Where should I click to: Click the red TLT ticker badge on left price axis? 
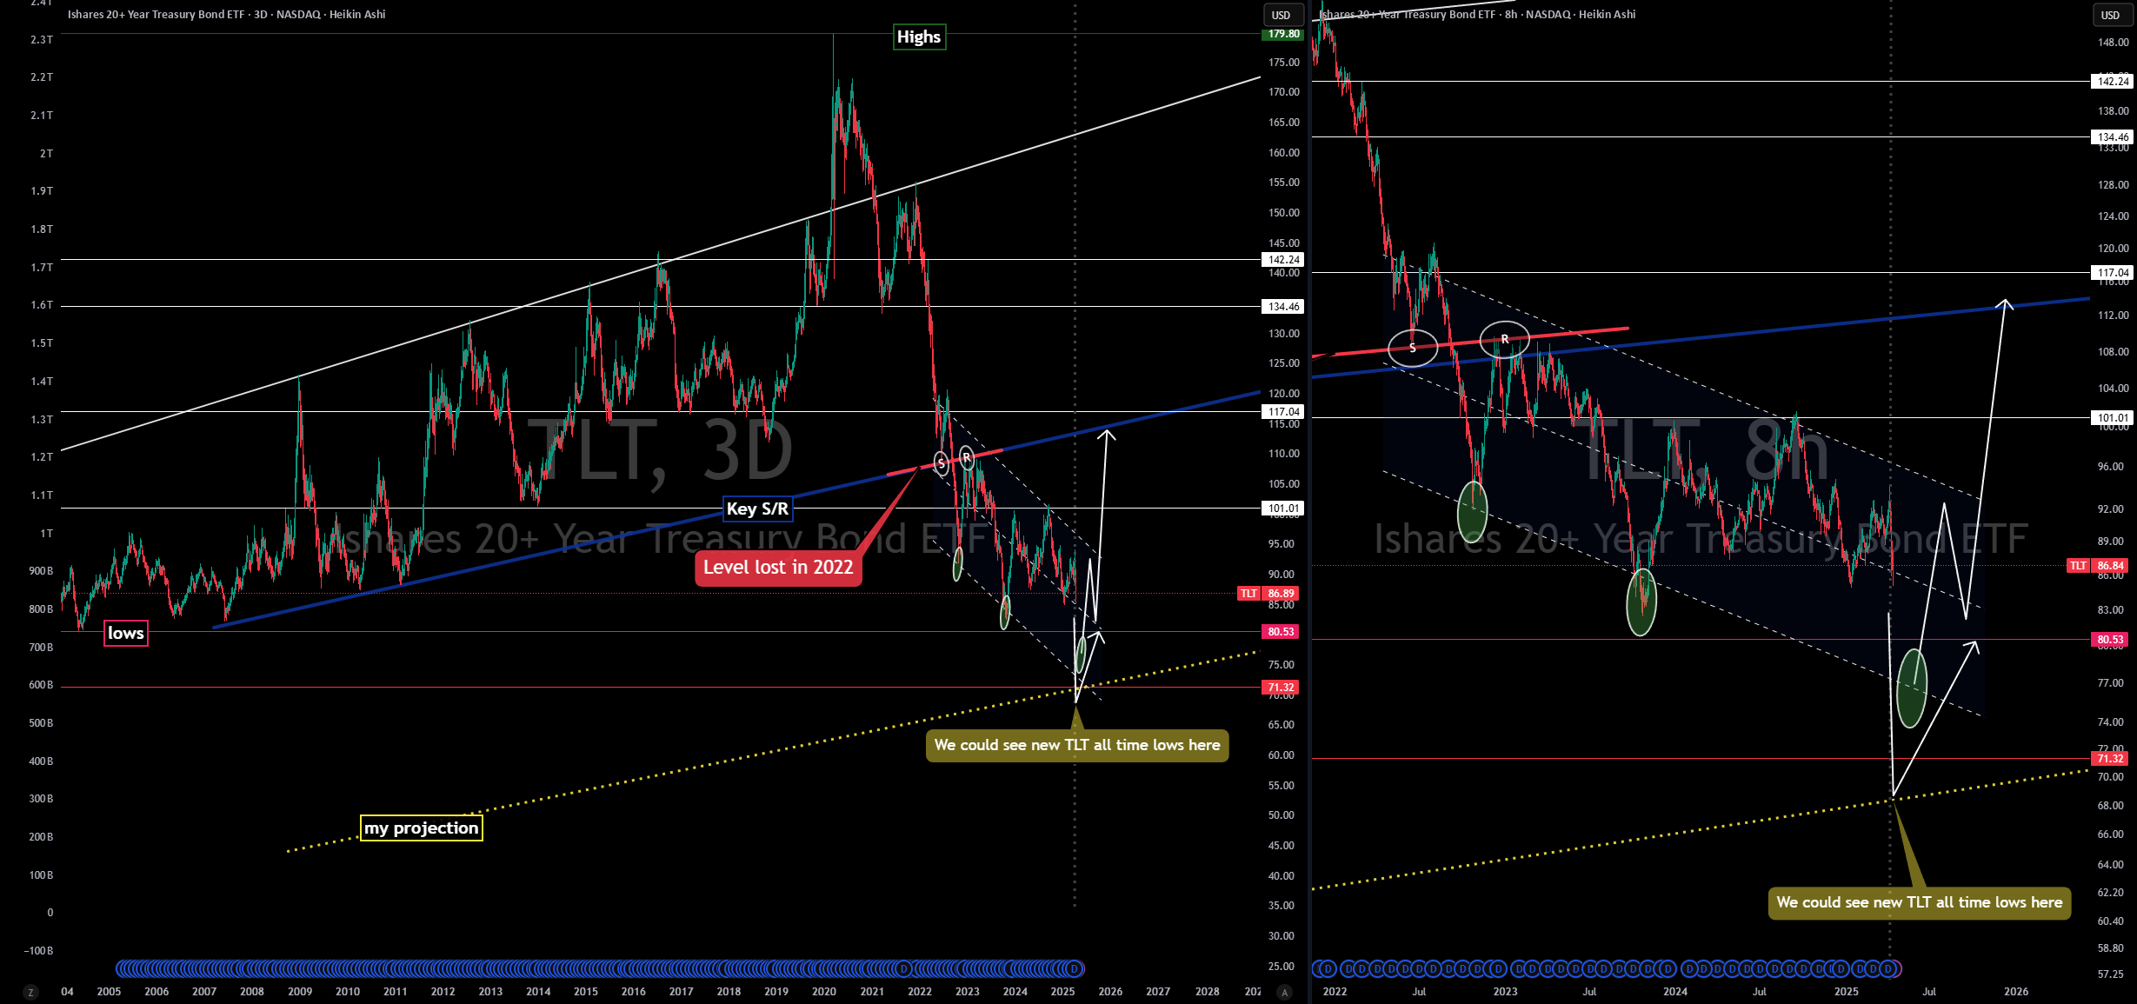click(x=1248, y=594)
